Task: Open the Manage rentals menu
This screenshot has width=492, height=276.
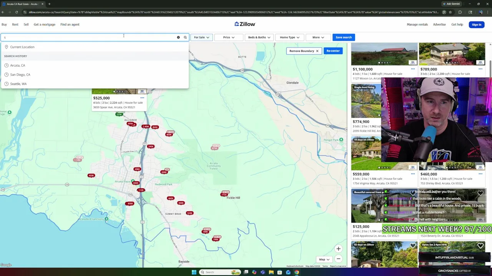Action: 417,25
